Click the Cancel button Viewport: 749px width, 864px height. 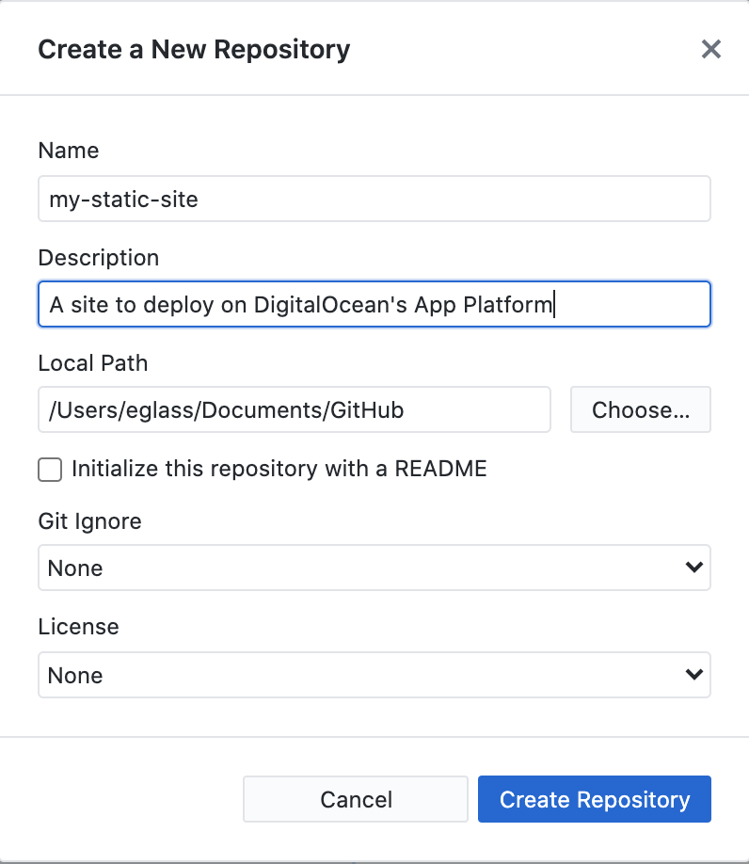click(356, 800)
